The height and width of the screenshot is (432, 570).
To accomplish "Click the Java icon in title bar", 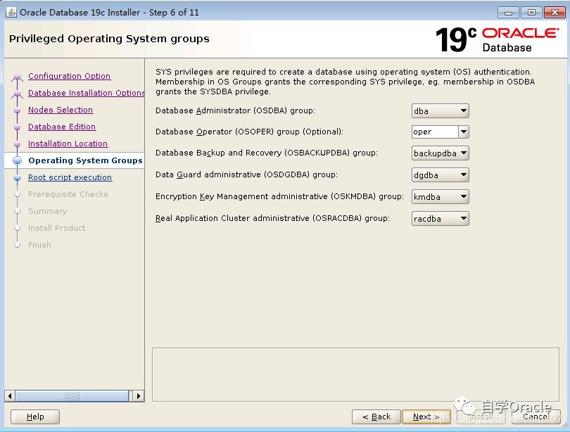I will point(11,12).
